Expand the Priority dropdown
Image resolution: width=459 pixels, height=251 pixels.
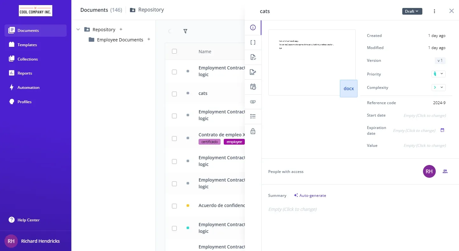click(438, 74)
